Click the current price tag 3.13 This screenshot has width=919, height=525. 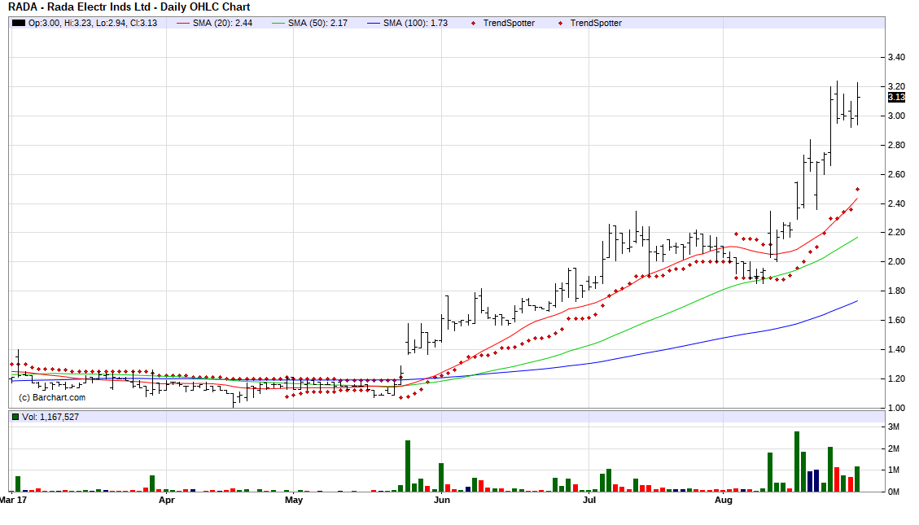[896, 97]
